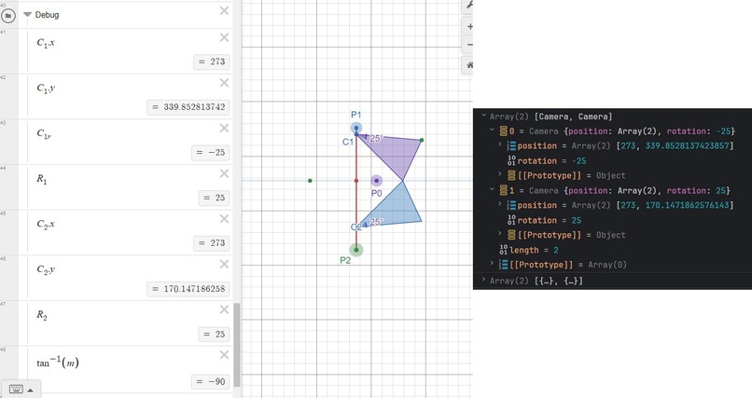The width and height of the screenshot is (752, 398).
Task: Expand position of Camera 1
Action: [500, 204]
